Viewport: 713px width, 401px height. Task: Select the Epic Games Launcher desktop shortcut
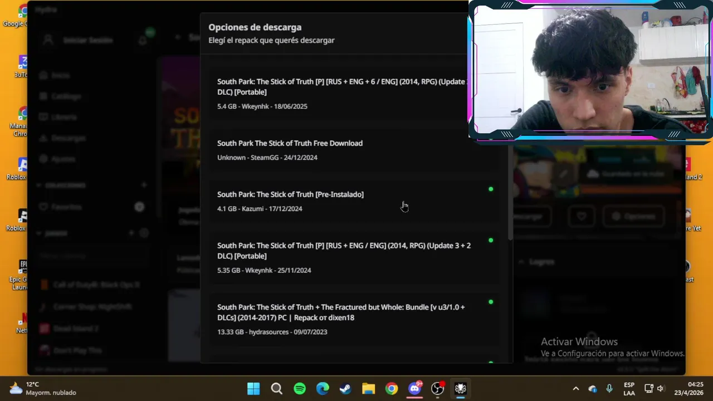[x=20, y=275]
